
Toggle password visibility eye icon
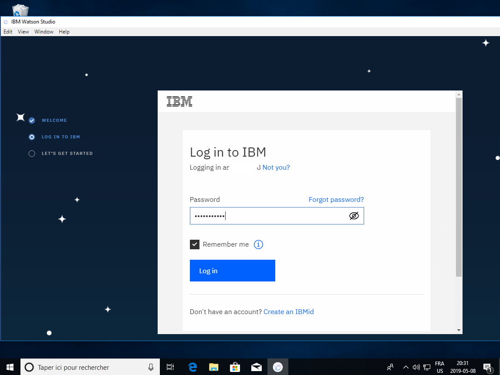tap(354, 216)
